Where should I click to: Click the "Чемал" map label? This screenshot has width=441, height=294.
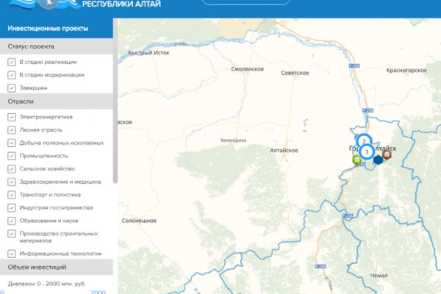click(379, 276)
